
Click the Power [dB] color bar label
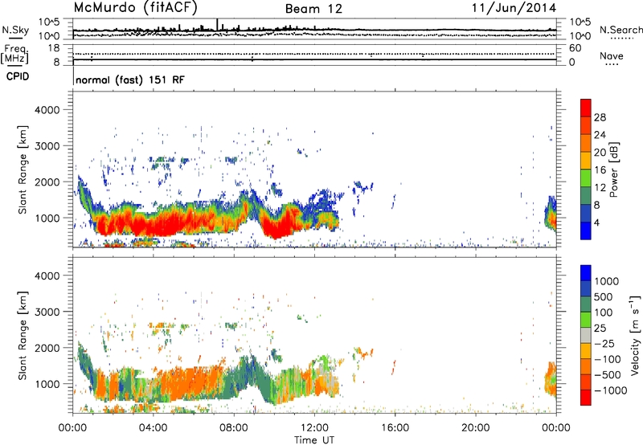point(614,169)
